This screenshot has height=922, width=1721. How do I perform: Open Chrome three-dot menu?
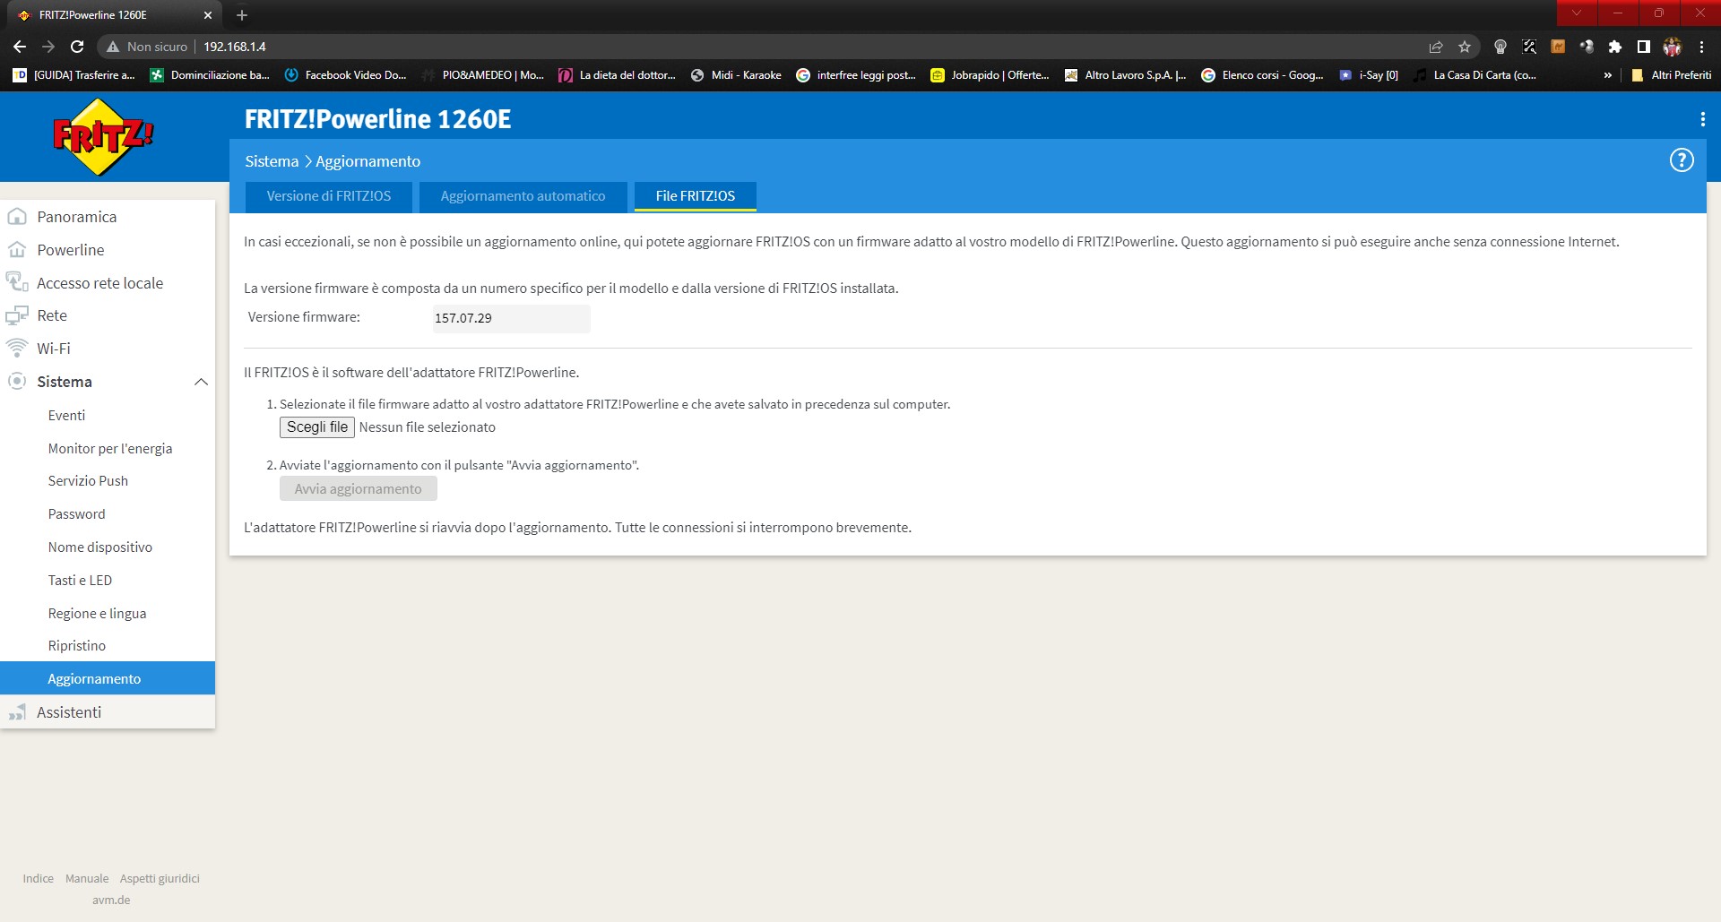click(1701, 47)
